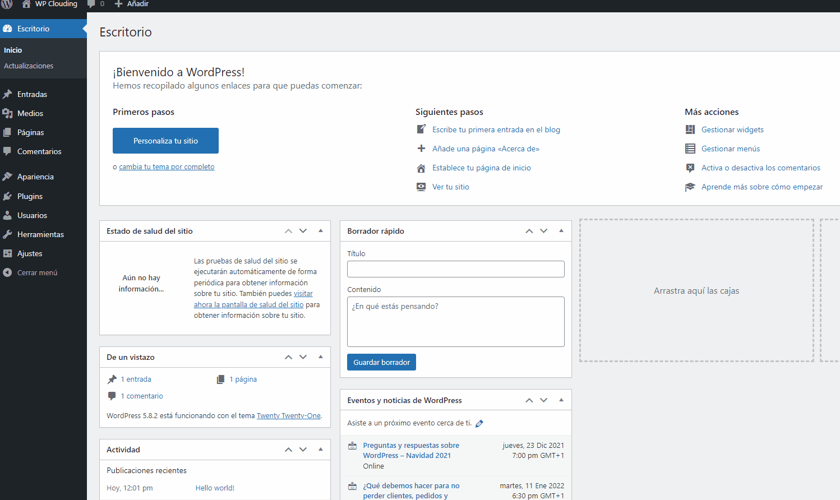Click the Plugins plug icon in sidebar
This screenshot has width=840, height=500.
point(7,196)
